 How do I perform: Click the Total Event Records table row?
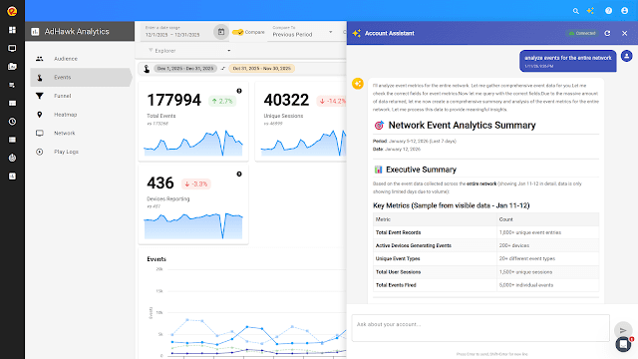485,232
